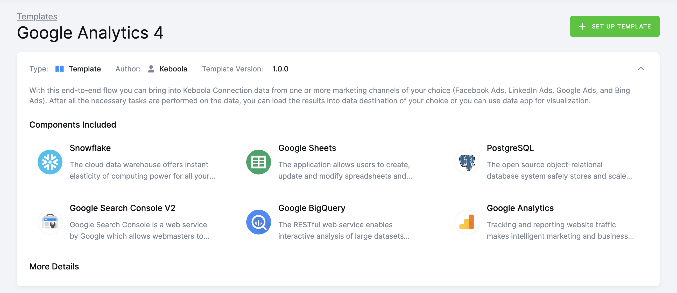Click the Google Analytics 4 page heading
The width and height of the screenshot is (677, 293).
[90, 33]
